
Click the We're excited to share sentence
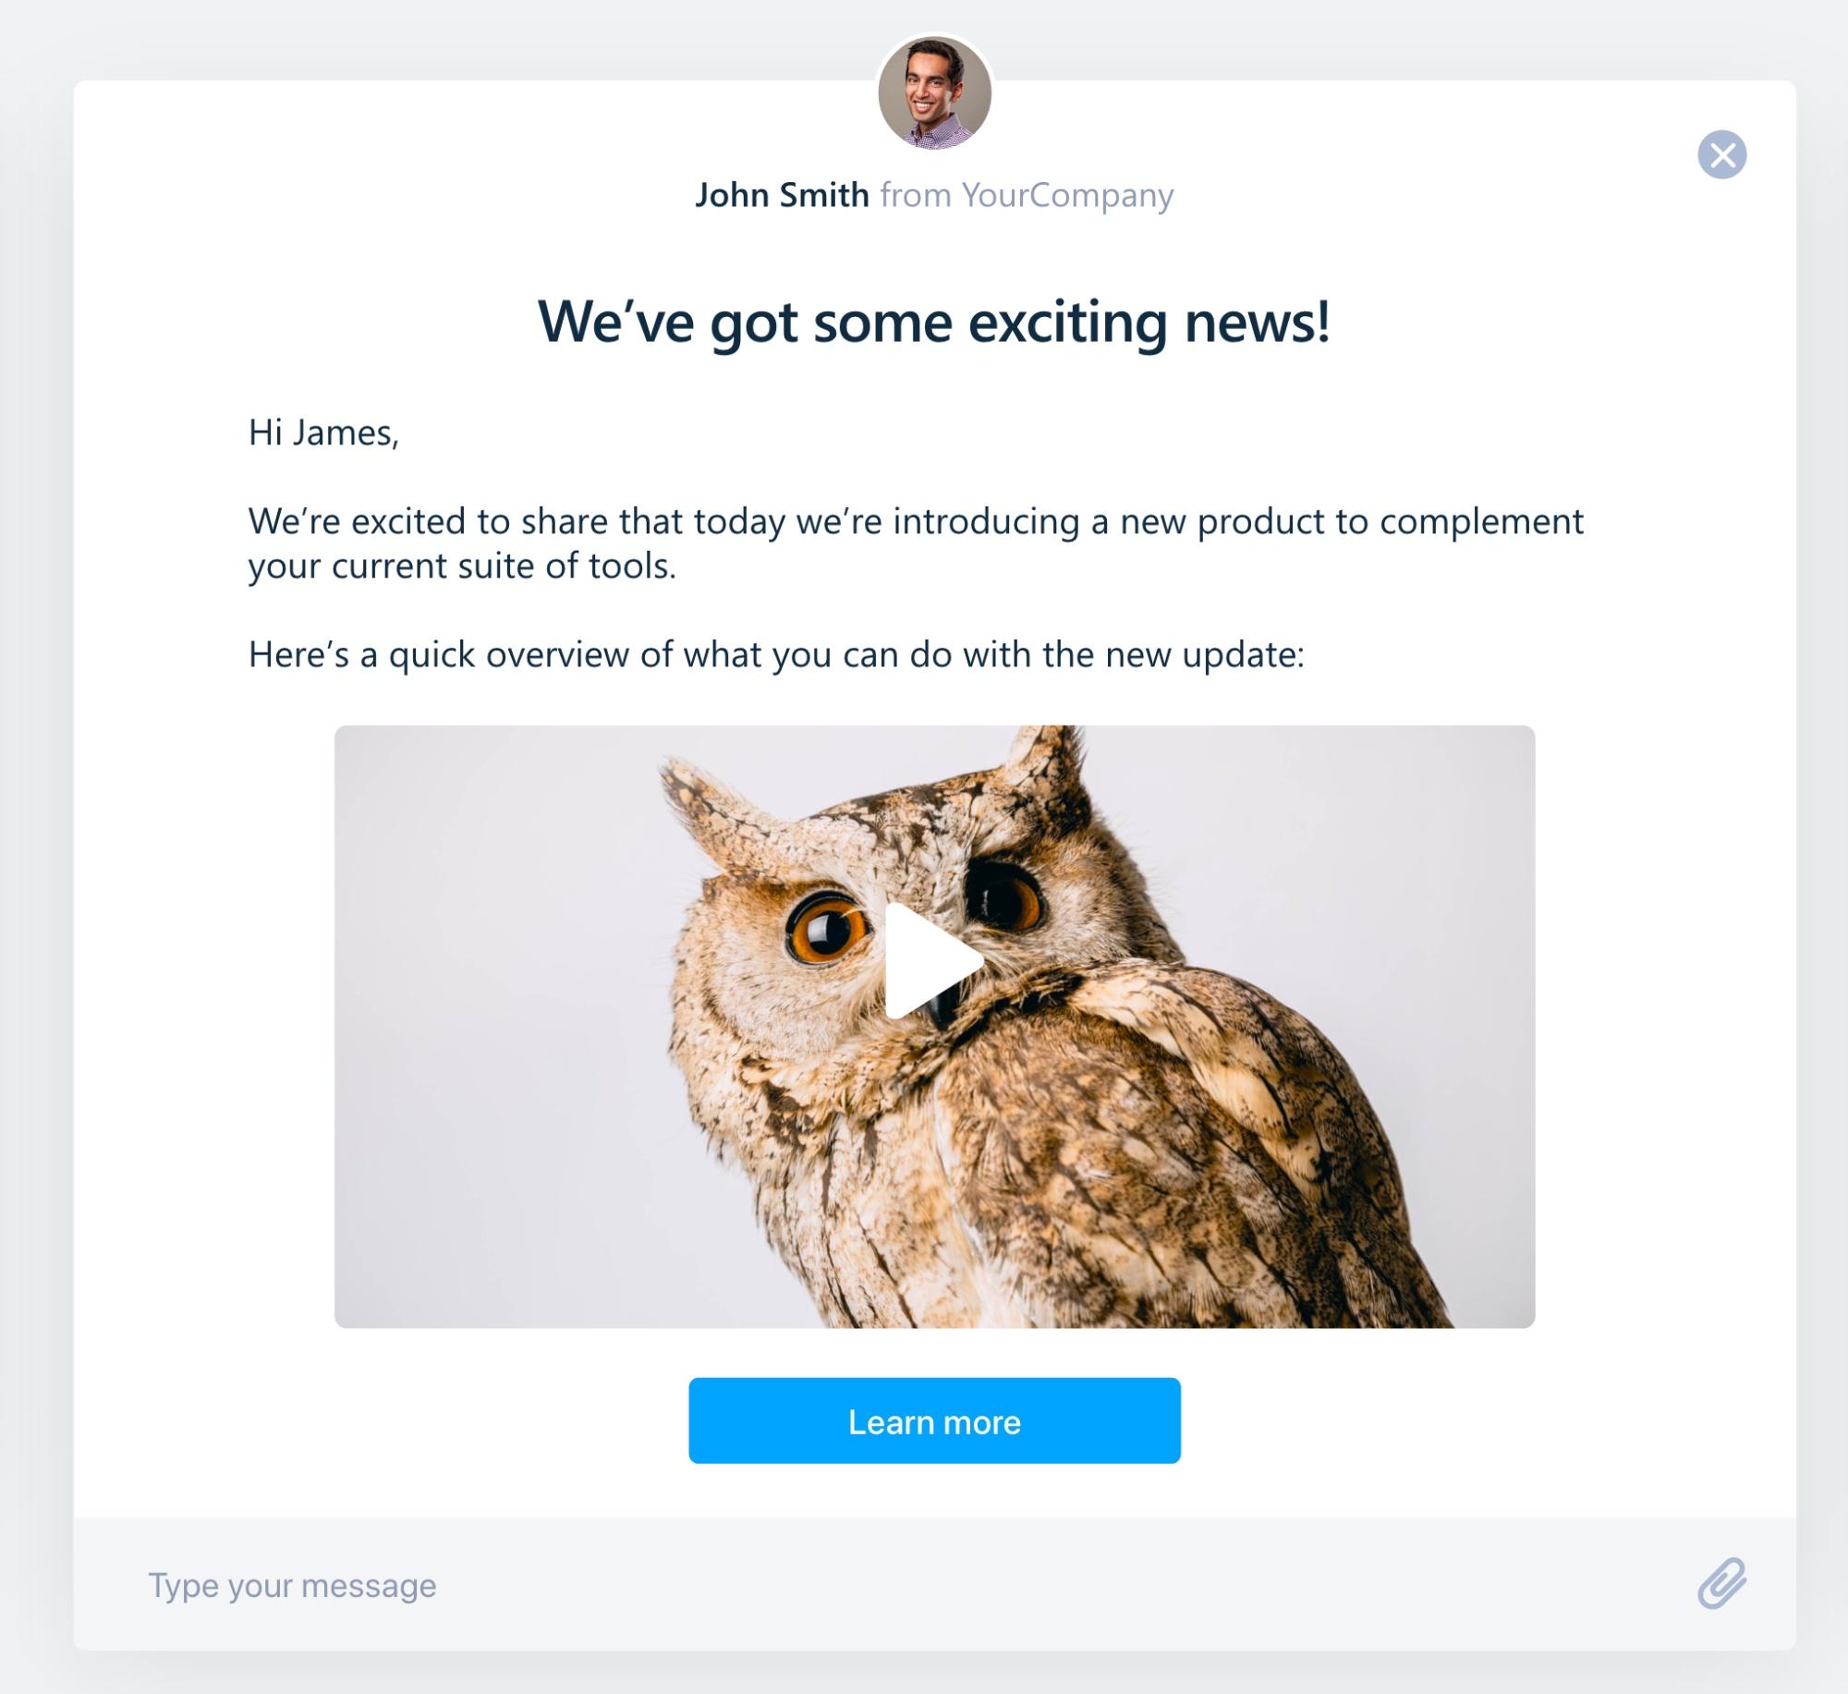(x=916, y=543)
